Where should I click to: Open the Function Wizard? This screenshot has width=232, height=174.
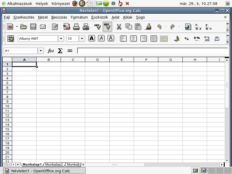[x=50, y=51]
